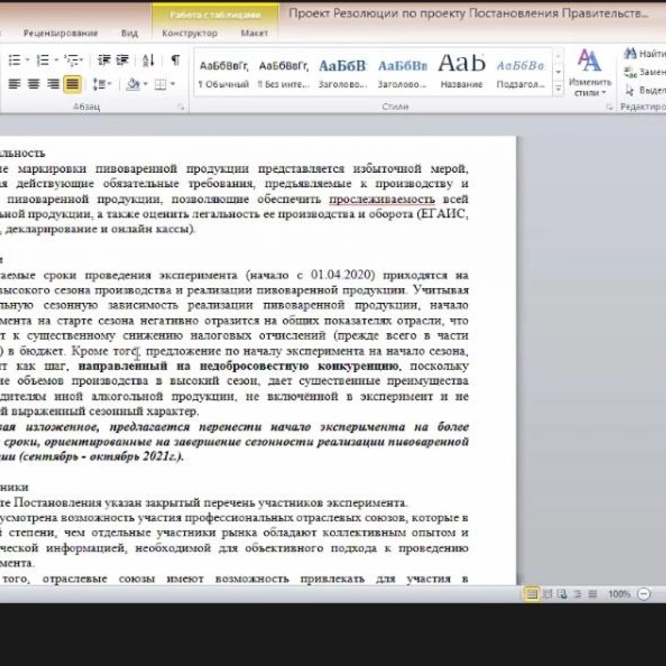The width and height of the screenshot is (666, 666).
Task: Apply the Обычный style
Action: (224, 73)
